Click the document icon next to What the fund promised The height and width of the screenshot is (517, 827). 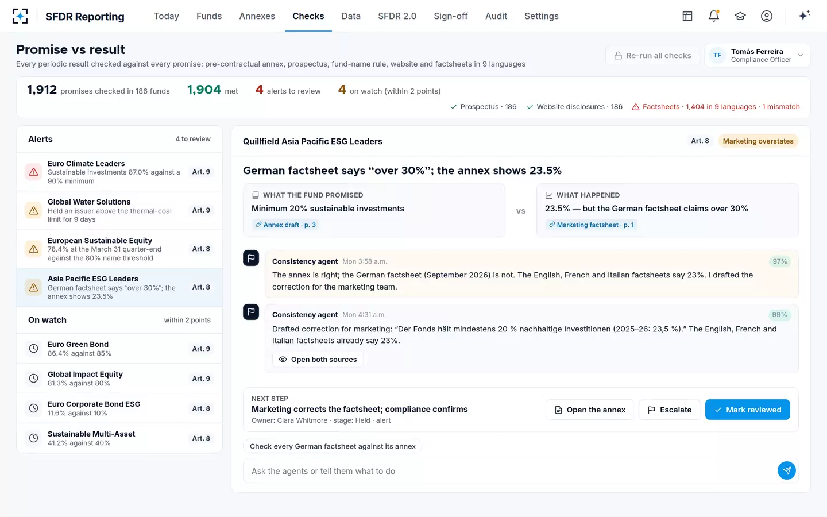[256, 195]
